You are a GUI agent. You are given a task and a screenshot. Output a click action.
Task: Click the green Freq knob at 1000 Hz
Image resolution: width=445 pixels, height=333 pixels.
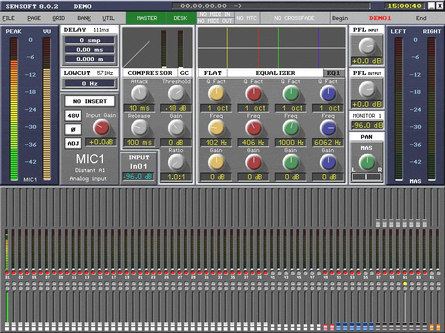point(291,128)
